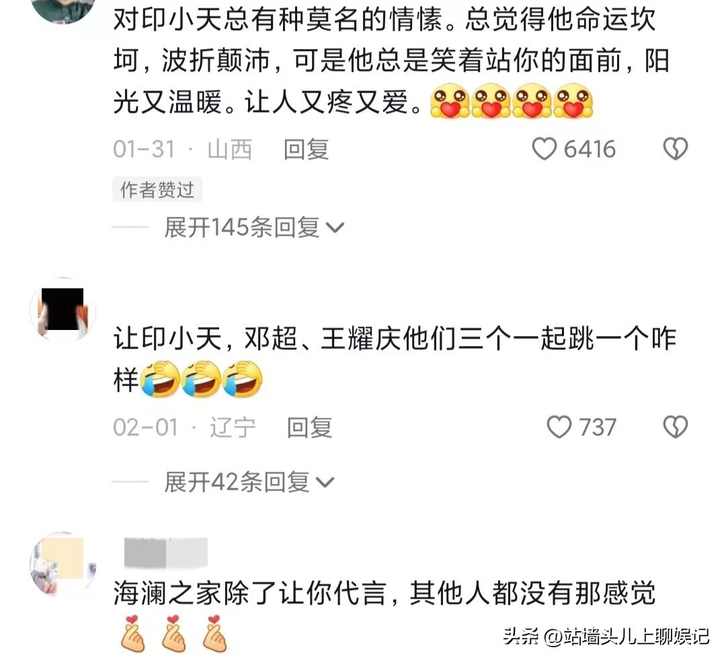Tap the 6416 like count number

pos(590,149)
